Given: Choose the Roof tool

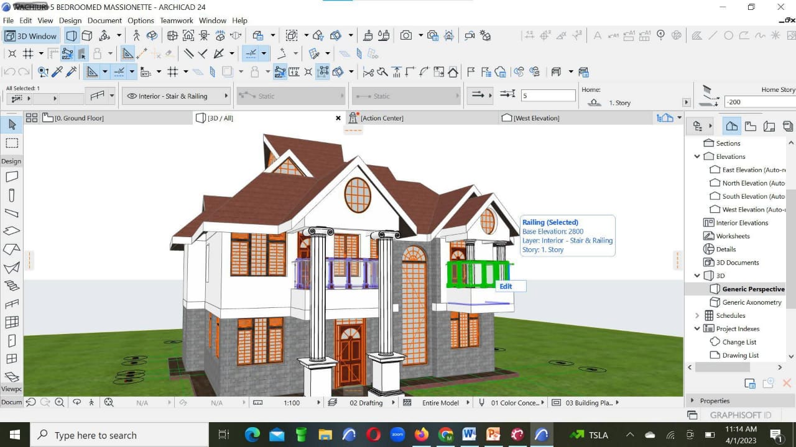Looking at the screenshot, I should click(11, 248).
